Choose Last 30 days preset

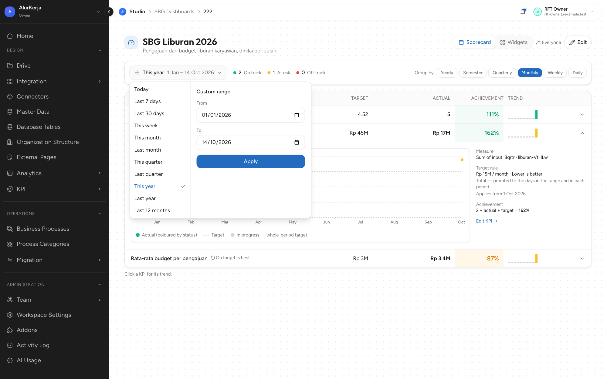(x=160, y=113)
